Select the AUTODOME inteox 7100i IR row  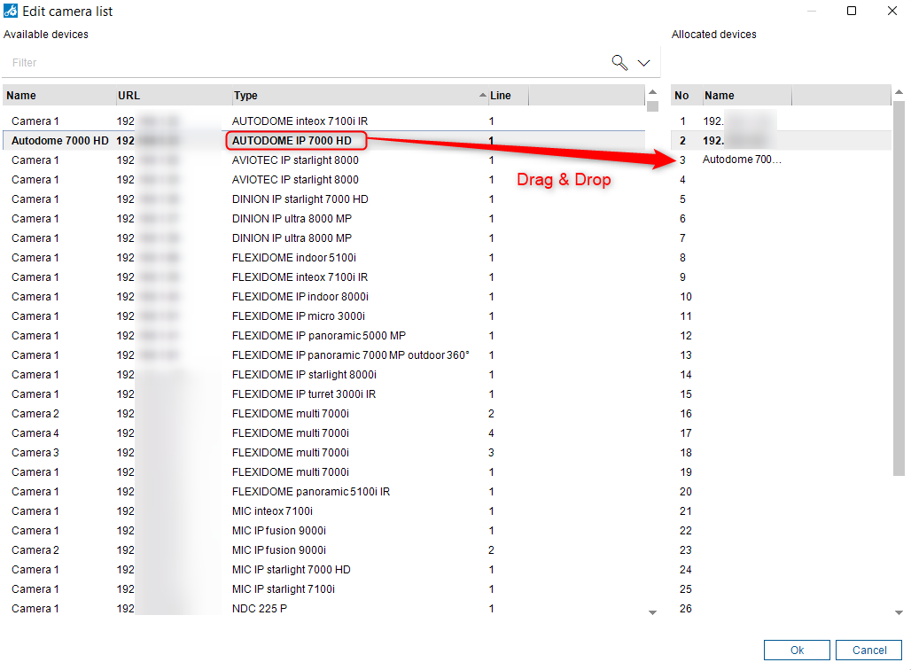[324, 121]
